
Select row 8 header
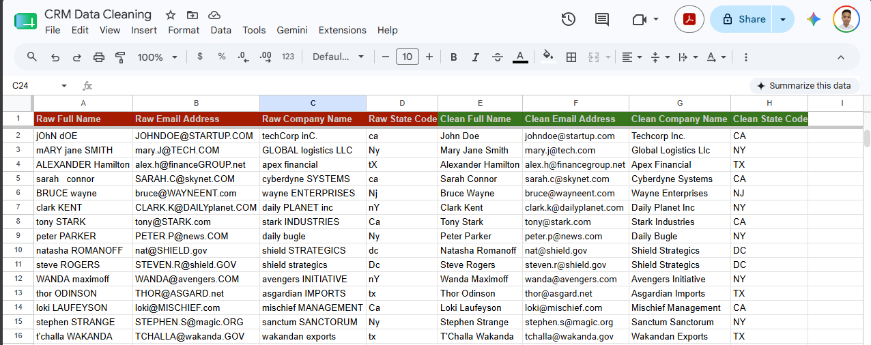pyautogui.click(x=17, y=222)
